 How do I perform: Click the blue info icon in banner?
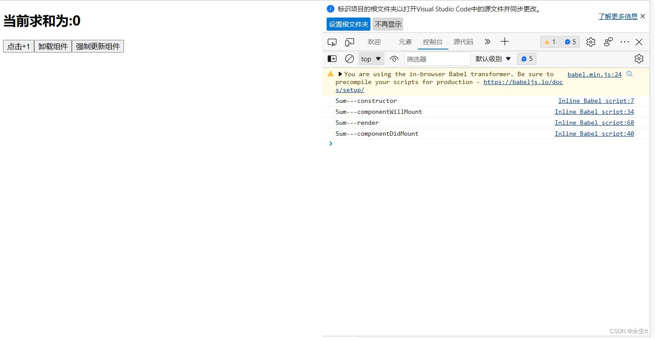331,9
